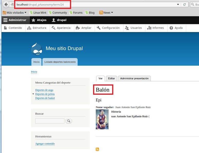
Task: Open Deportes de auga category link
Action: 44,90
